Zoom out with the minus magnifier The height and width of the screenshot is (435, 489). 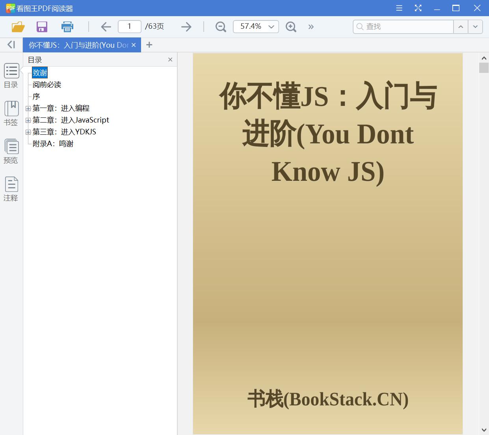pyautogui.click(x=221, y=27)
